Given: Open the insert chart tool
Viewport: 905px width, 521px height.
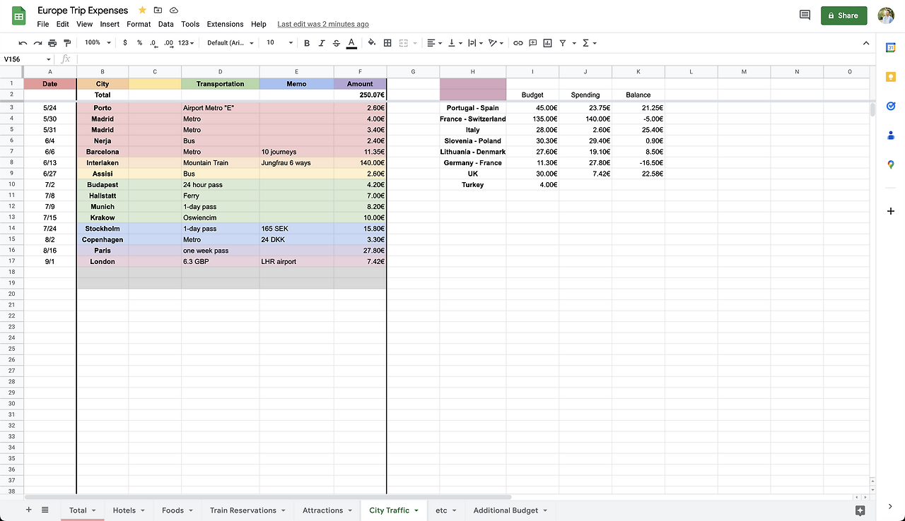Looking at the screenshot, I should [x=548, y=43].
